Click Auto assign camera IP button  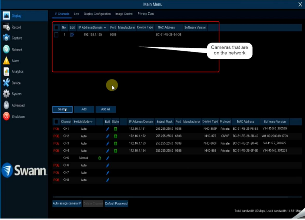click(x=67, y=204)
